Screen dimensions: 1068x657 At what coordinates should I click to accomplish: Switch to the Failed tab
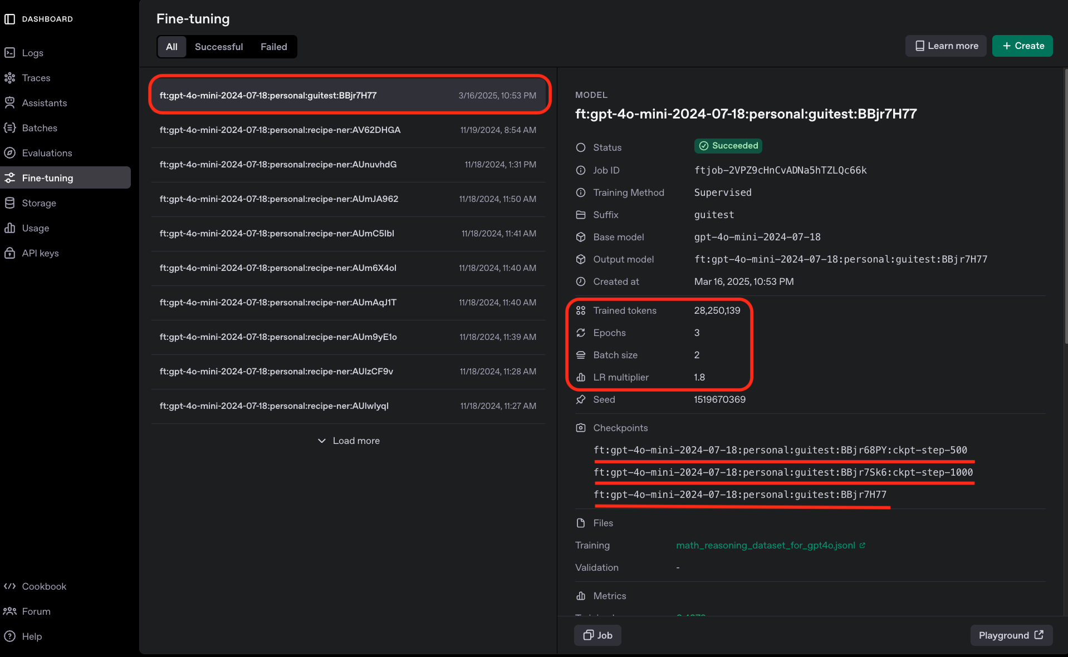point(274,47)
